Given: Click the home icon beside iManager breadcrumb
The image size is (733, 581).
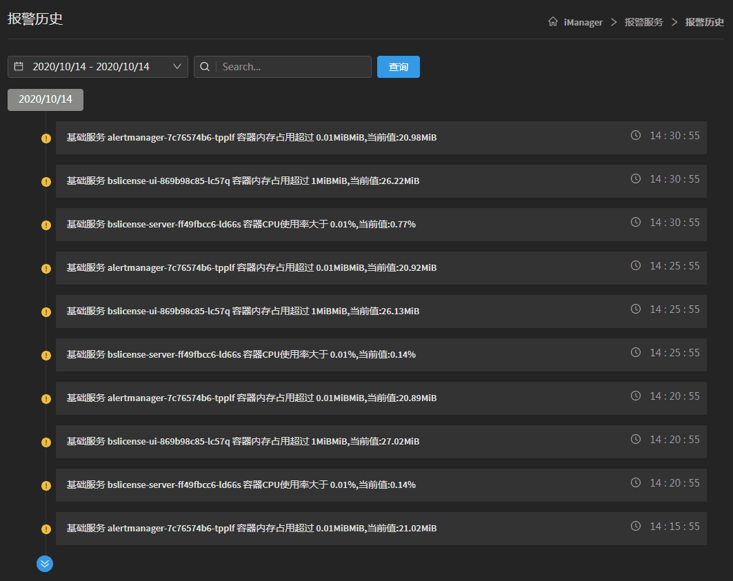Looking at the screenshot, I should pos(552,22).
